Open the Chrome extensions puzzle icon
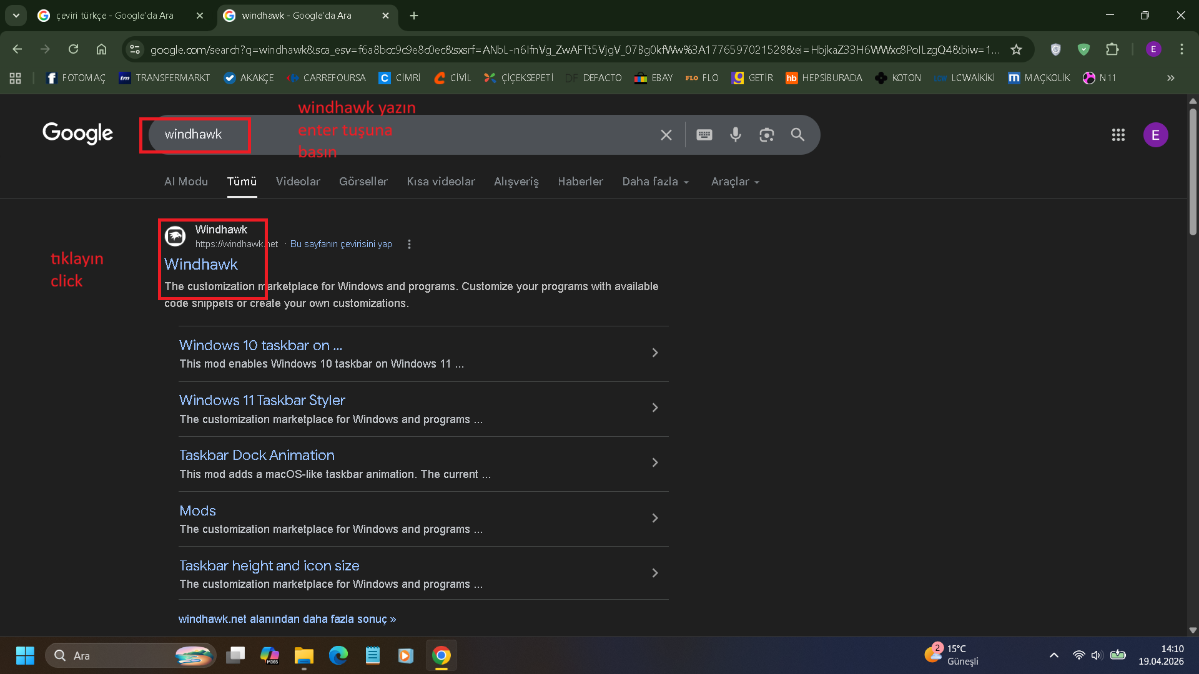 coord(1112,49)
